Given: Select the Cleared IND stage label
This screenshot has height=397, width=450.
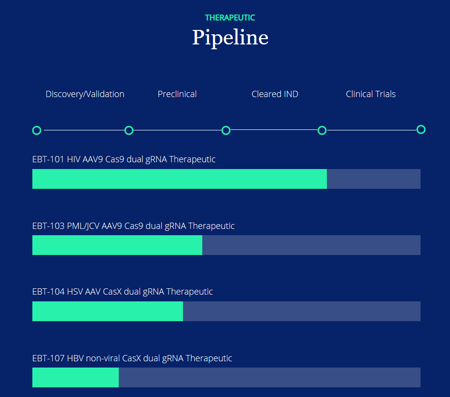Looking at the screenshot, I should pos(275,94).
